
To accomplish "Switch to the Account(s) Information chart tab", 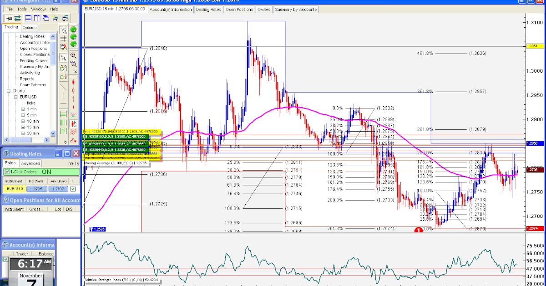I will coord(171,9).
